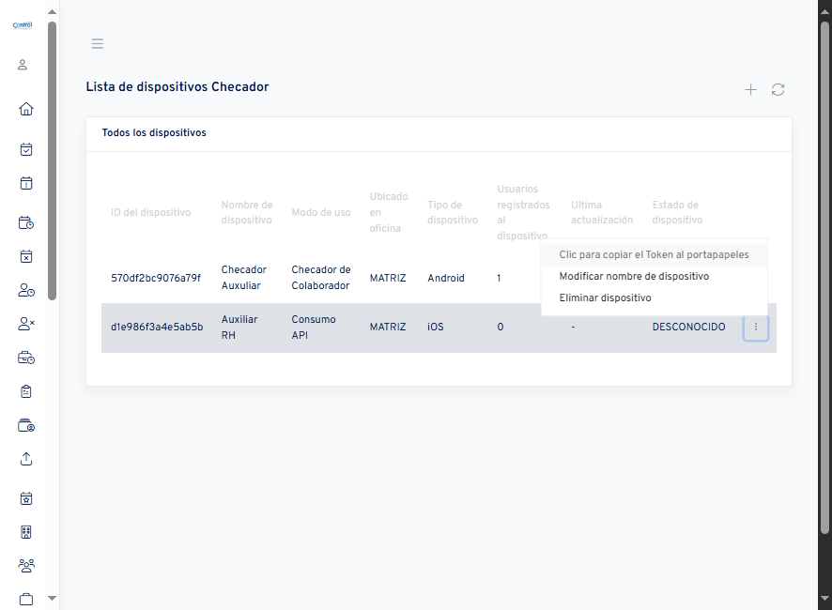Open the wallet with user icon
Viewport: 832px width, 610px height.
coord(26,425)
